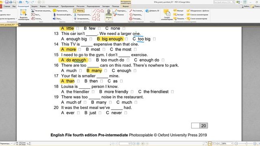Tick checkbox for 20 B just
This screenshot has width=260, height=146.
click(x=100, y=113)
